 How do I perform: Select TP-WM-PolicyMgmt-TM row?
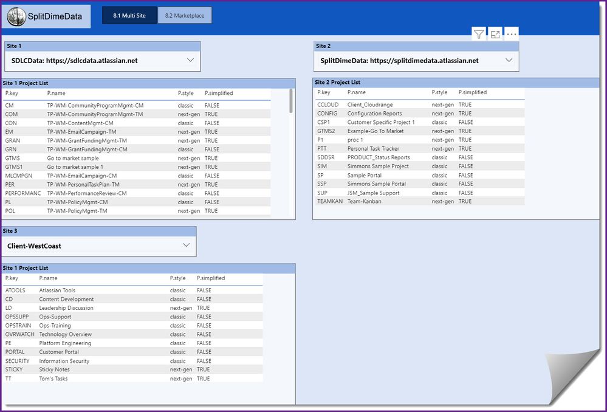point(137,211)
